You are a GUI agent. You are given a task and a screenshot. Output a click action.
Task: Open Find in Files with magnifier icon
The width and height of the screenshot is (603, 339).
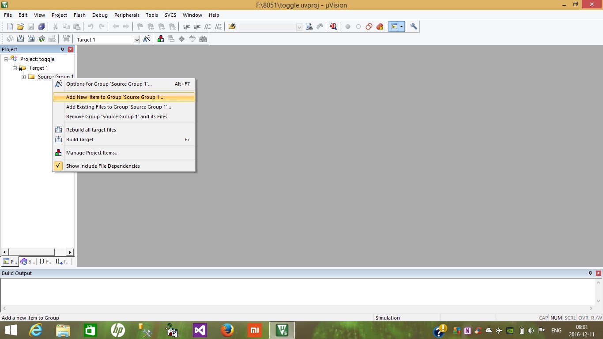334,26
